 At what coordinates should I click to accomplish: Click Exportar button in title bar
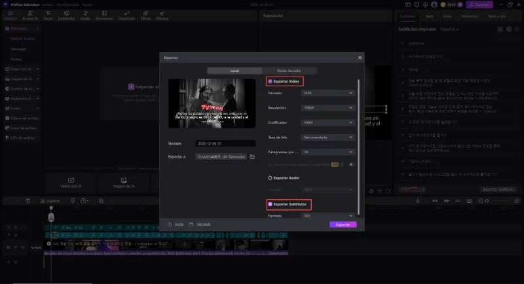coord(479,5)
